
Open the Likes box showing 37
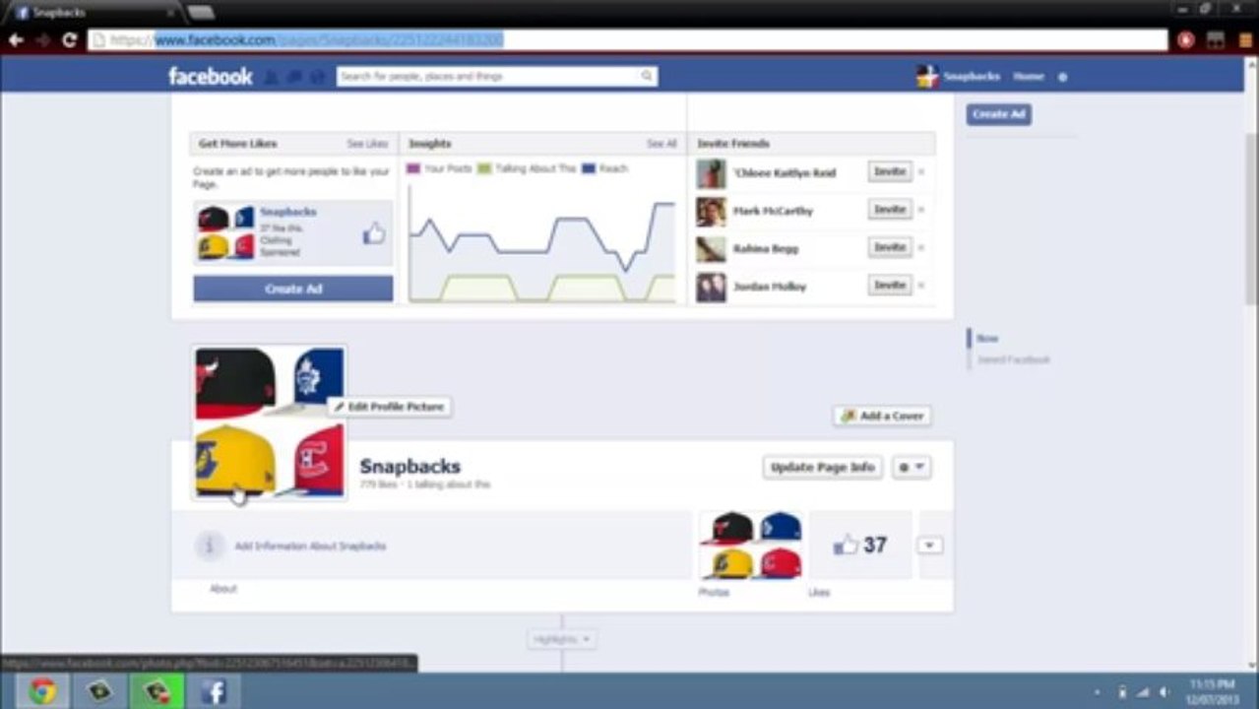860,545
